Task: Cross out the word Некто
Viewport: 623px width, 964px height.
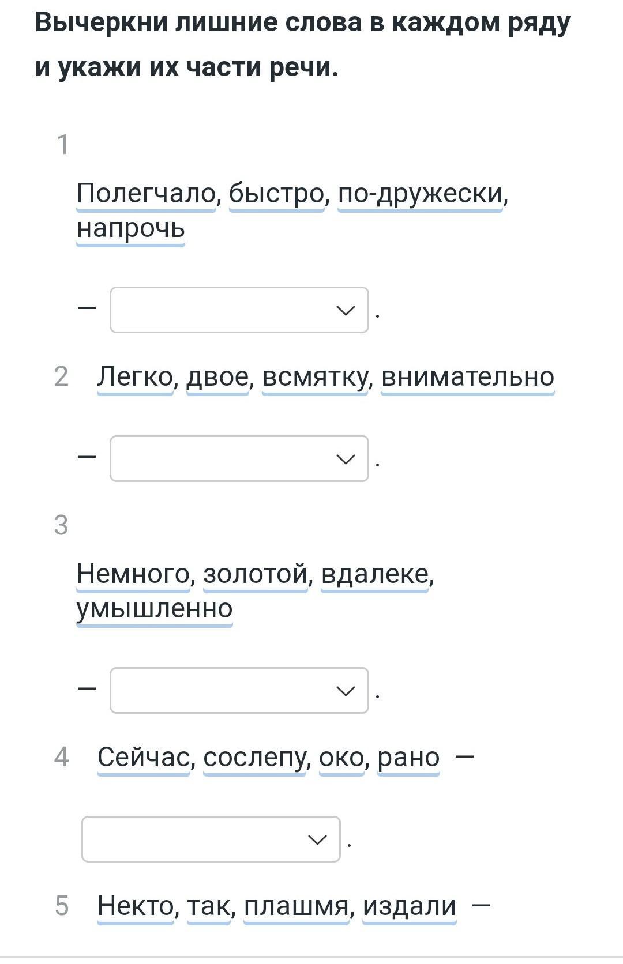Action: 136,906
